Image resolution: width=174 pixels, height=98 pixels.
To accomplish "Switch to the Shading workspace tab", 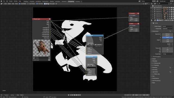I will point(52,2).
